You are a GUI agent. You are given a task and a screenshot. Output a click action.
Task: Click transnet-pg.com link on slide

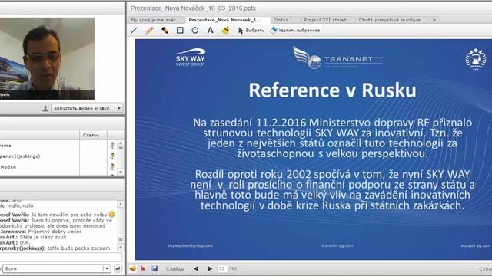coord(337,245)
